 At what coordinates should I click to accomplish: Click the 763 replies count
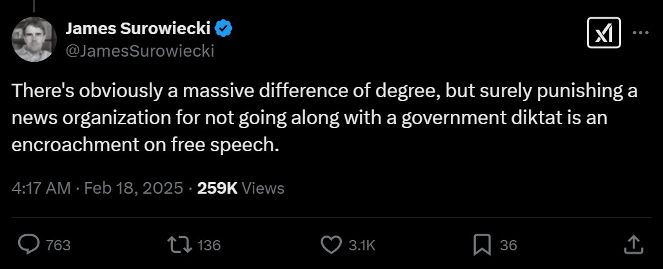coord(59,245)
